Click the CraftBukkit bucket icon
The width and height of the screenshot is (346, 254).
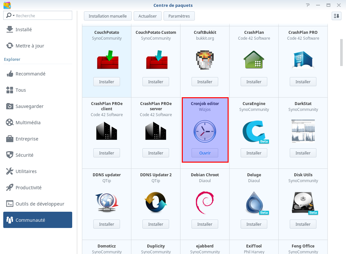pos(205,60)
